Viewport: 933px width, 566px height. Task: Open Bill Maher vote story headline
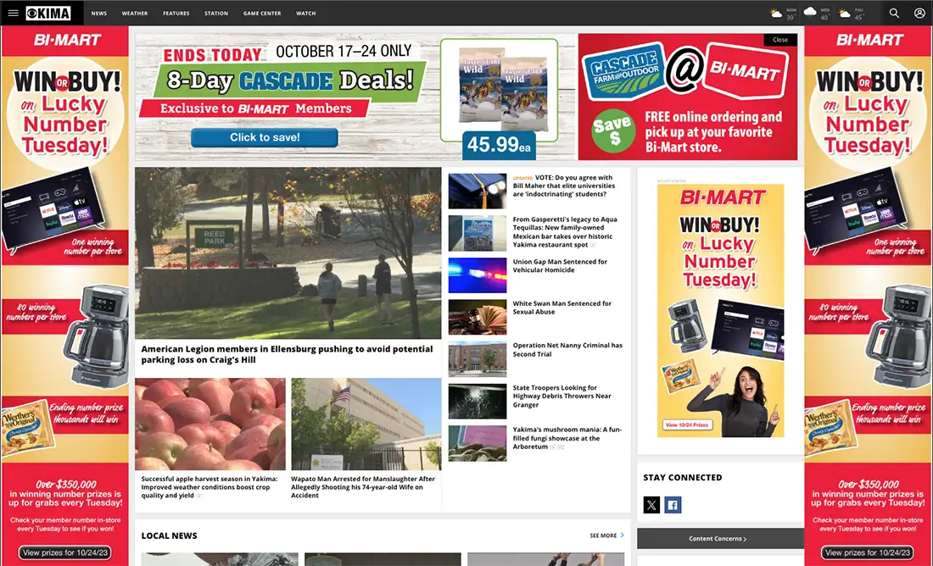563,186
